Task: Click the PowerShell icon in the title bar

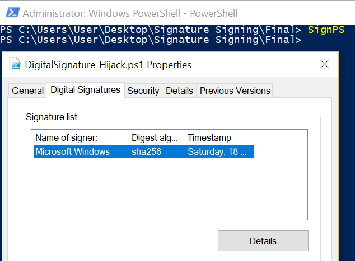Action: (13, 13)
